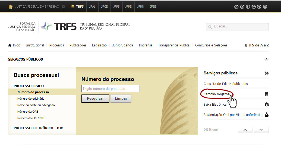
Task: Click the Pesquisar button
Action: click(95, 98)
